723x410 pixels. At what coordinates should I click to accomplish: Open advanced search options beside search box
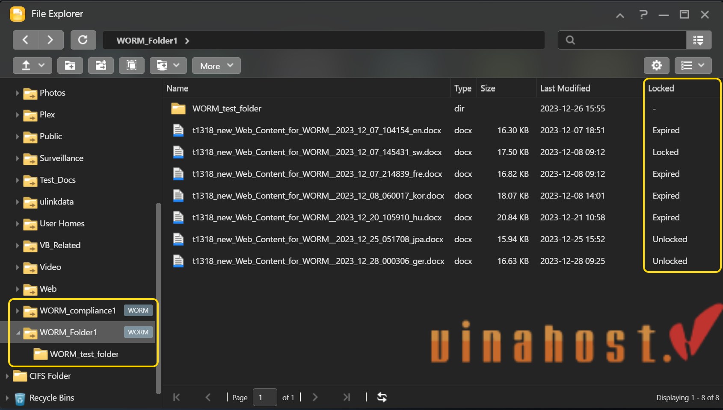point(699,40)
